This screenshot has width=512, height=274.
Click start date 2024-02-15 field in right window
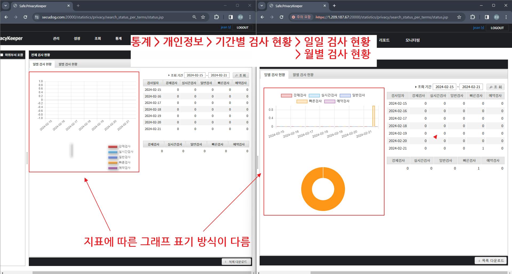tap(444, 87)
